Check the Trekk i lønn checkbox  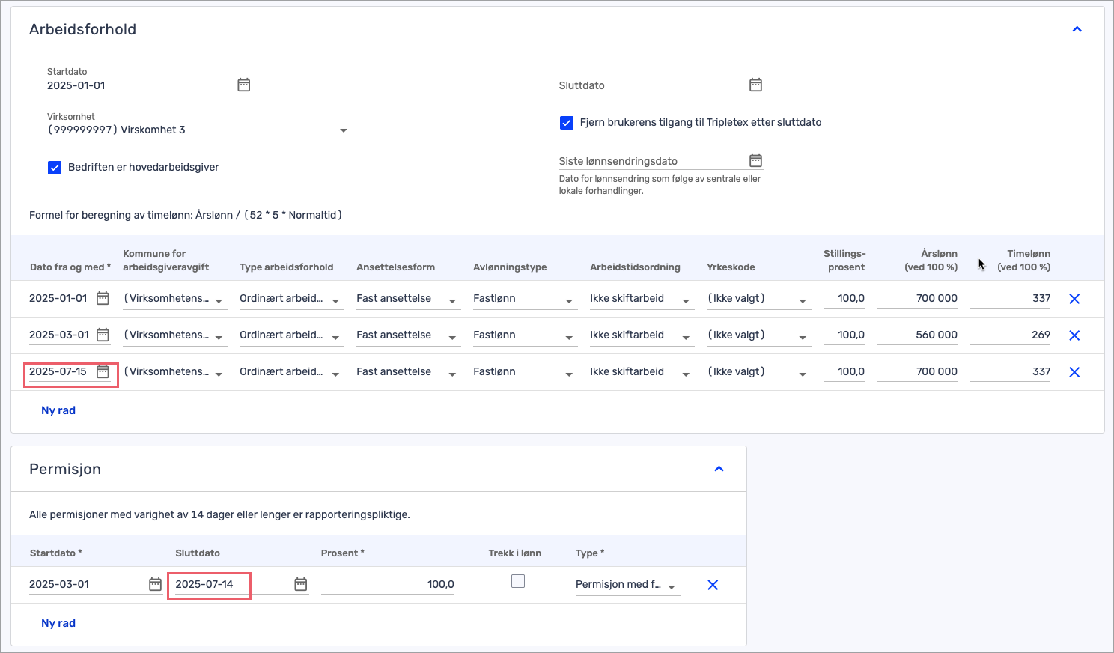point(518,581)
